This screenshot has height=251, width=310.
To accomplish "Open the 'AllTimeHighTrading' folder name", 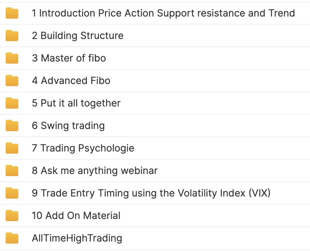I will pos(77,238).
